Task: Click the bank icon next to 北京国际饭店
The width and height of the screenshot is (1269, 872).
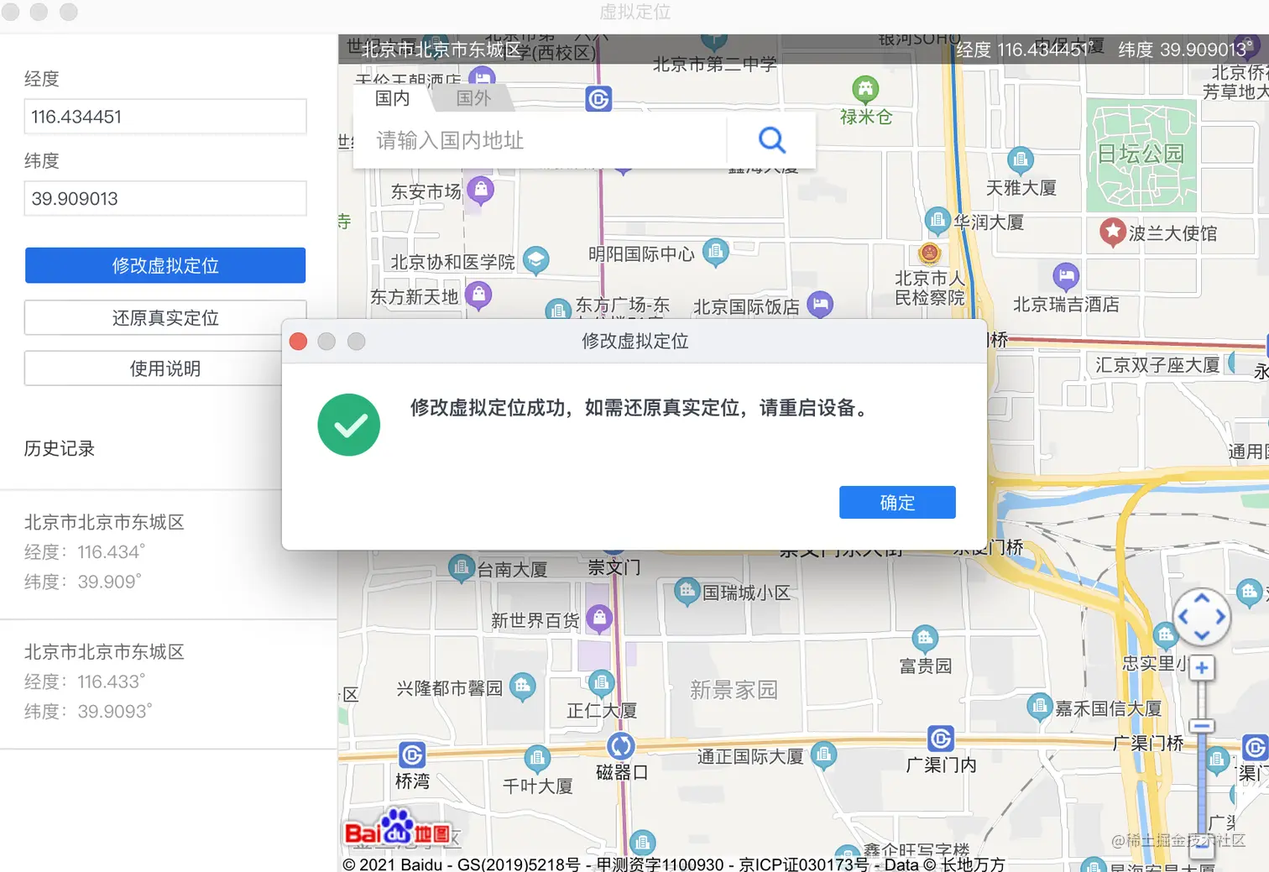Action: point(820,305)
